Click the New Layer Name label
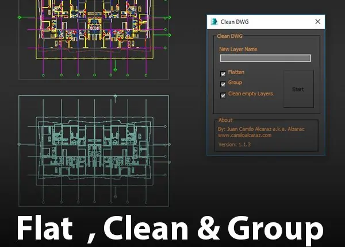 tap(238, 49)
